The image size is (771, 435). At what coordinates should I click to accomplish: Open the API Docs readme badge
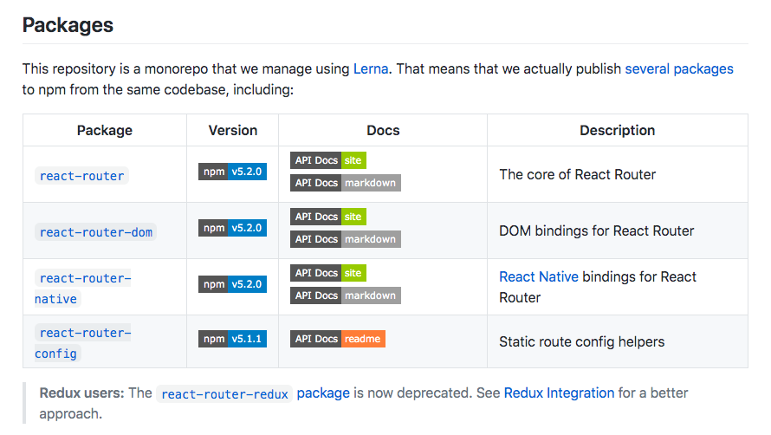tap(337, 339)
